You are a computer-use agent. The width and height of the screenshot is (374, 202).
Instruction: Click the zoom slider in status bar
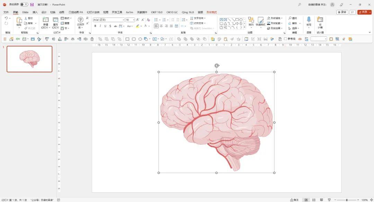click(347, 200)
